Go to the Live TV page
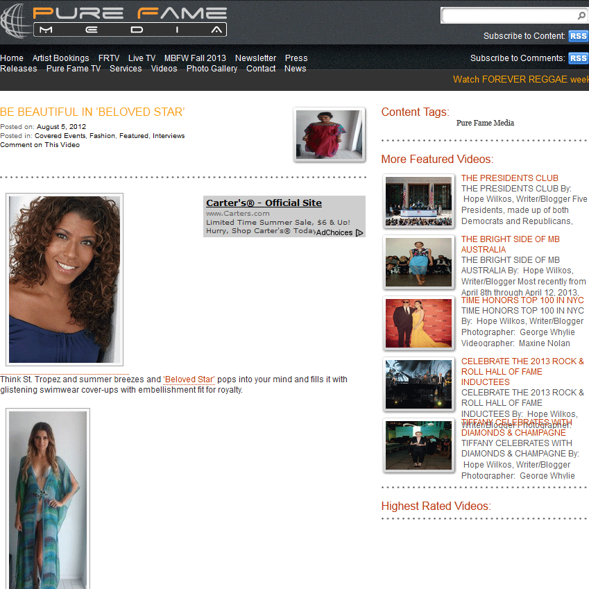The width and height of the screenshot is (589, 589). pyautogui.click(x=142, y=58)
